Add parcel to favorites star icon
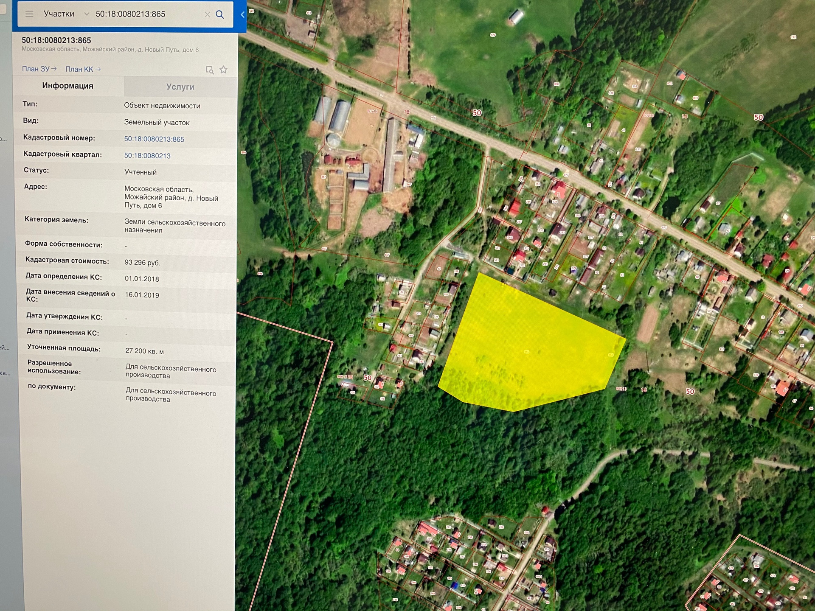 (x=224, y=70)
